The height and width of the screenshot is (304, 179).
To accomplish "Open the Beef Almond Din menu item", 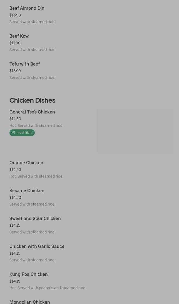I will pos(27,8).
